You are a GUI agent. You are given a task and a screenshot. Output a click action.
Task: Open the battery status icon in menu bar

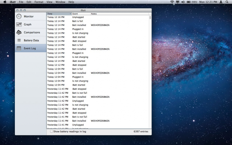(x=189, y=2)
